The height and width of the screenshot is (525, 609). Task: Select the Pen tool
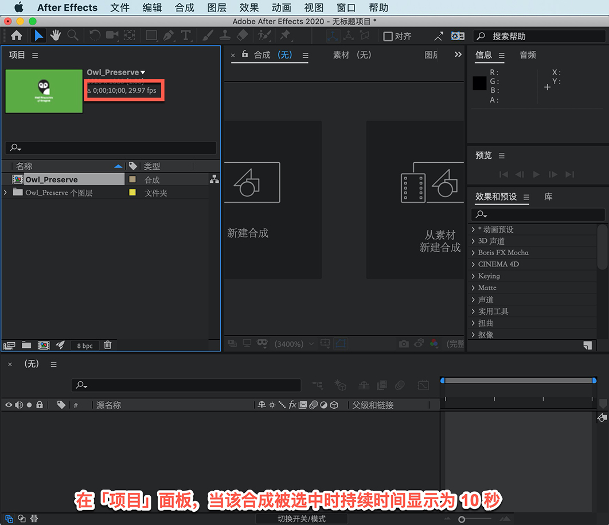169,36
